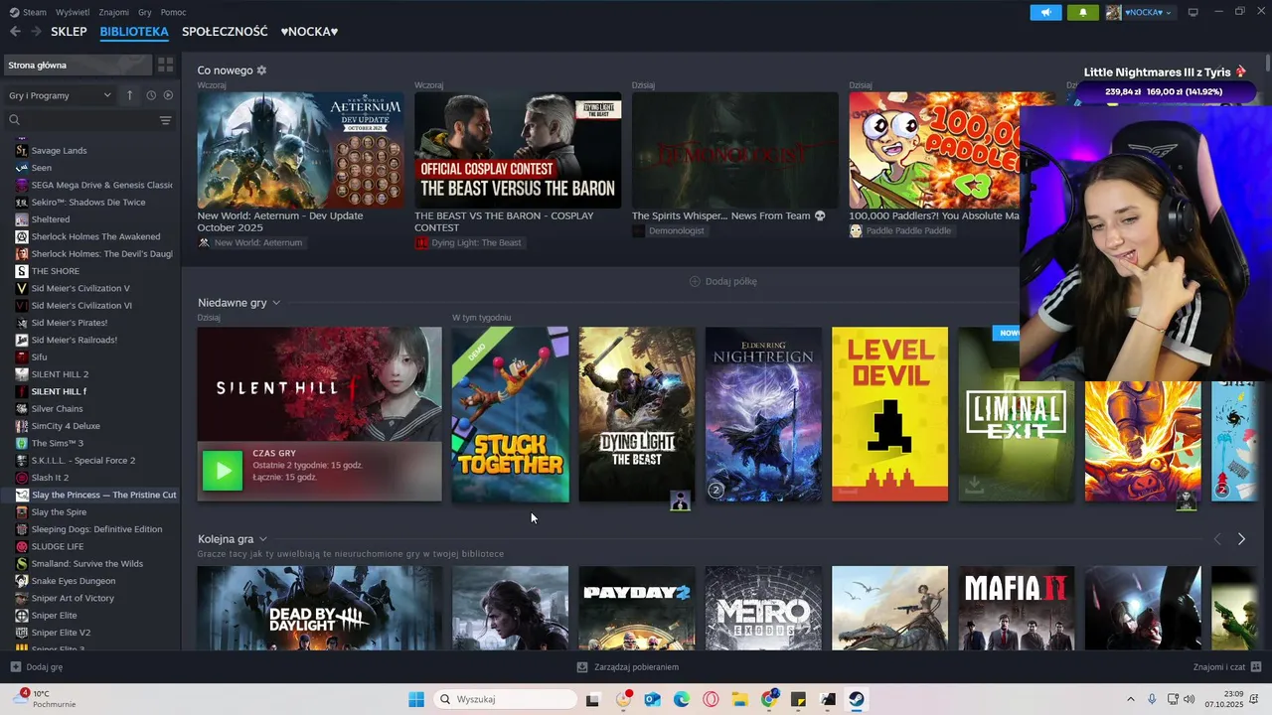Click the Dying Light: The Beast news source link
The image size is (1272, 715).
pos(468,242)
